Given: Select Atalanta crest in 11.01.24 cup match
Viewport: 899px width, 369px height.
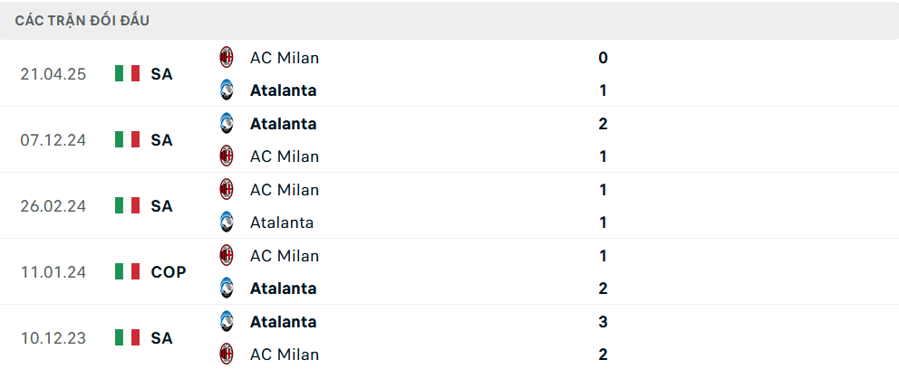Looking at the screenshot, I should 227,289.
